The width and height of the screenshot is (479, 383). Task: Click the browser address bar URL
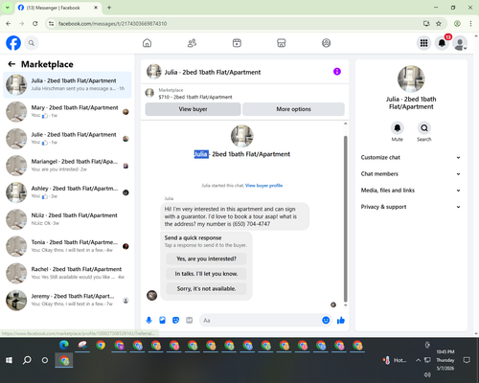pyautogui.click(x=112, y=24)
